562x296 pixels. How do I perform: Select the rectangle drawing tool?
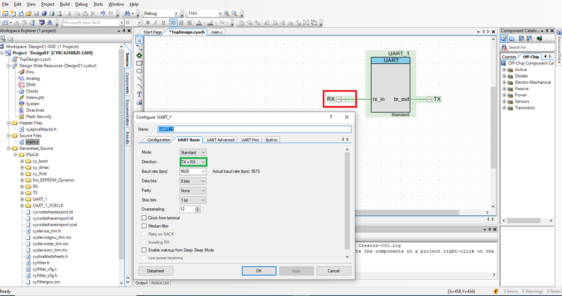click(139, 63)
